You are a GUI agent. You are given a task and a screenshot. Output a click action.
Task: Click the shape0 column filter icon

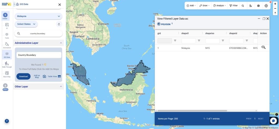[199, 41]
